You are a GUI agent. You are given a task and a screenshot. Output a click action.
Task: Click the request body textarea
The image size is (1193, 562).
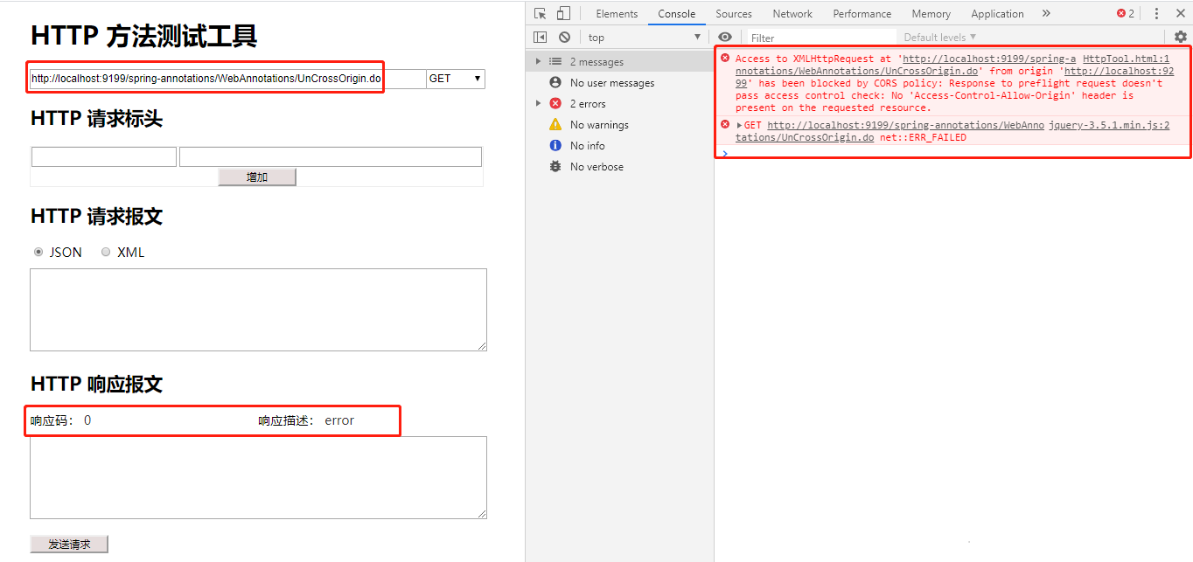(258, 309)
